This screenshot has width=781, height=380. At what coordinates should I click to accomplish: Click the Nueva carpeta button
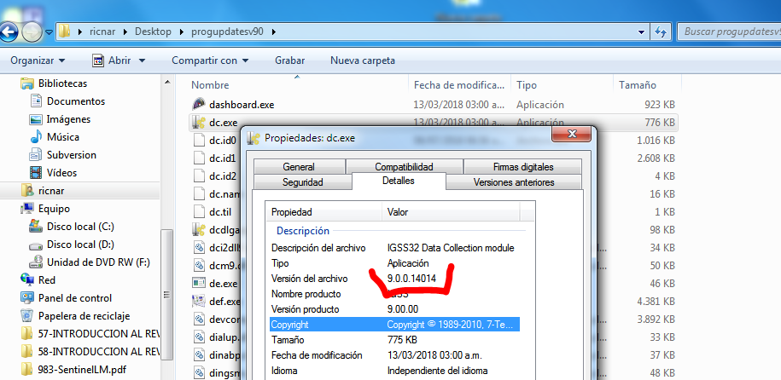coord(362,60)
